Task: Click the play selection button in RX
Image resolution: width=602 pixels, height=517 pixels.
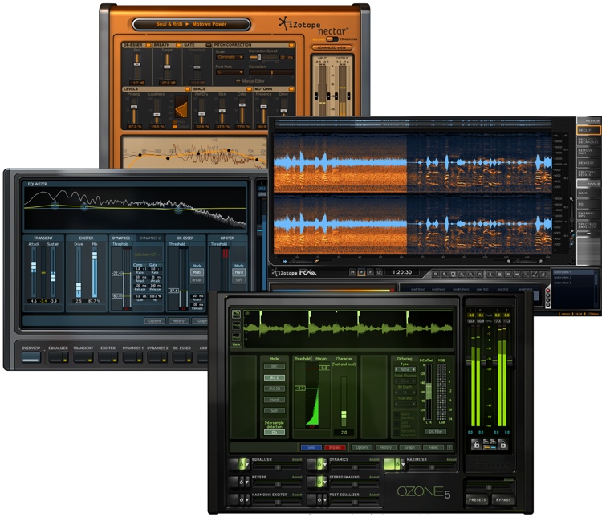Action: 370,272
